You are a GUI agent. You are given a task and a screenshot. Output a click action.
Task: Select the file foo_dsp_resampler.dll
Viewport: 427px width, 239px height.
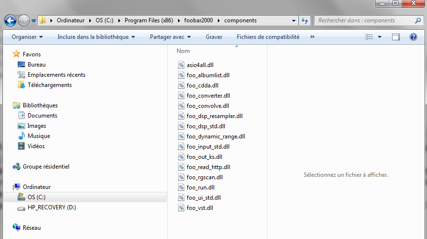tap(214, 116)
